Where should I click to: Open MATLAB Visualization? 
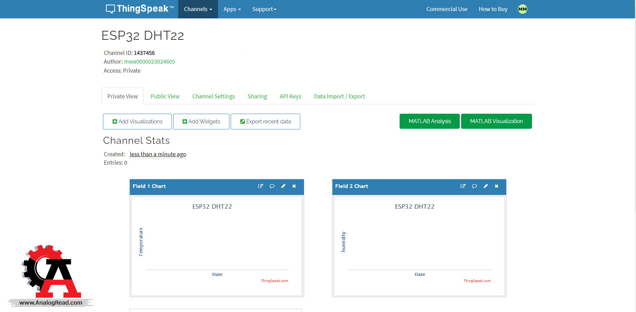pos(497,121)
